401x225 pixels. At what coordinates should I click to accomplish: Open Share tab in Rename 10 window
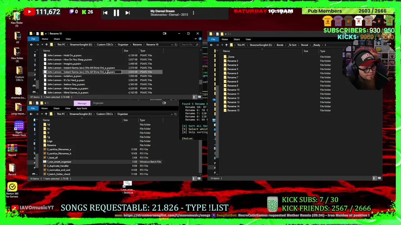pos(57,39)
